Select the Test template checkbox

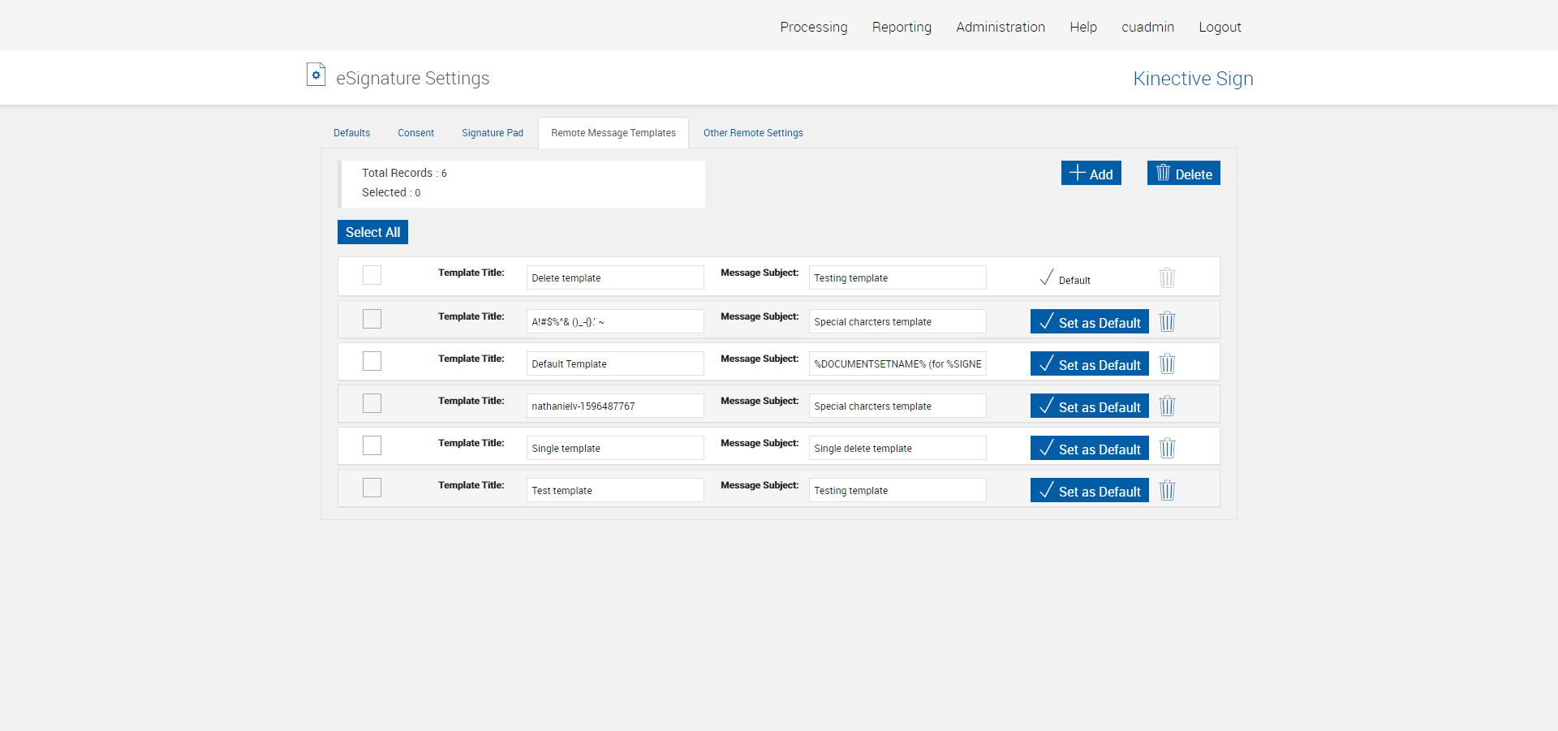[372, 488]
